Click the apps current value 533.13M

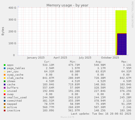tap(48, 65)
